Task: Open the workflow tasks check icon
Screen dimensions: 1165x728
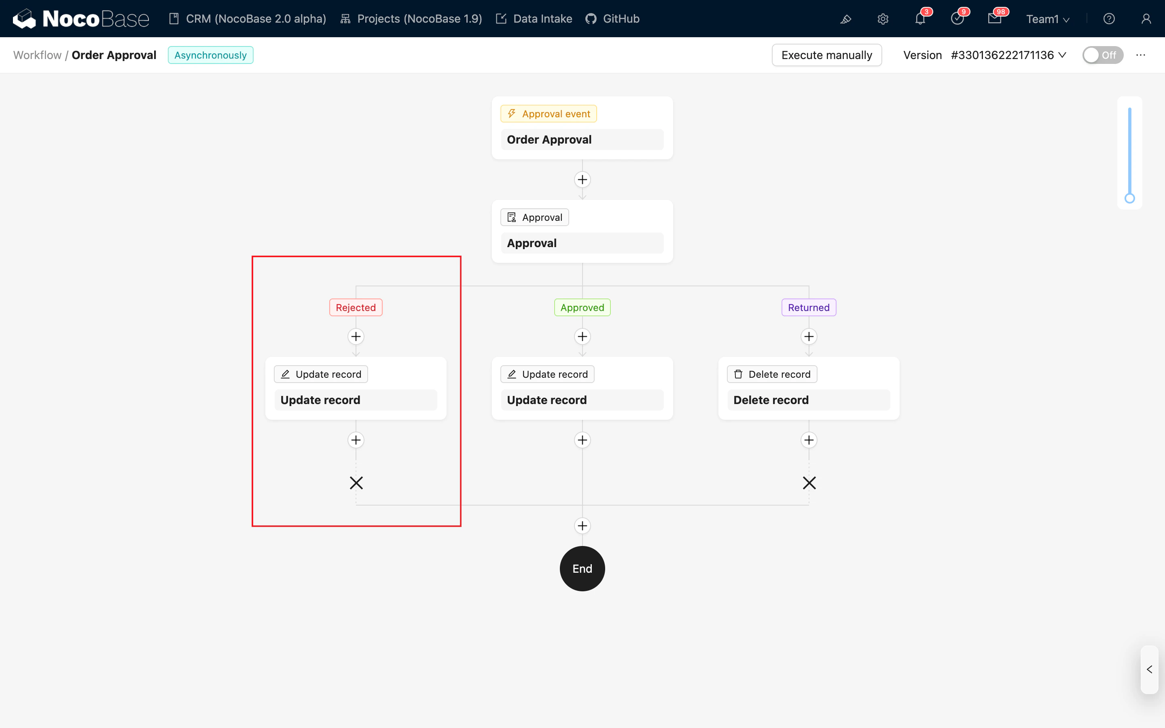Action: [x=957, y=19]
